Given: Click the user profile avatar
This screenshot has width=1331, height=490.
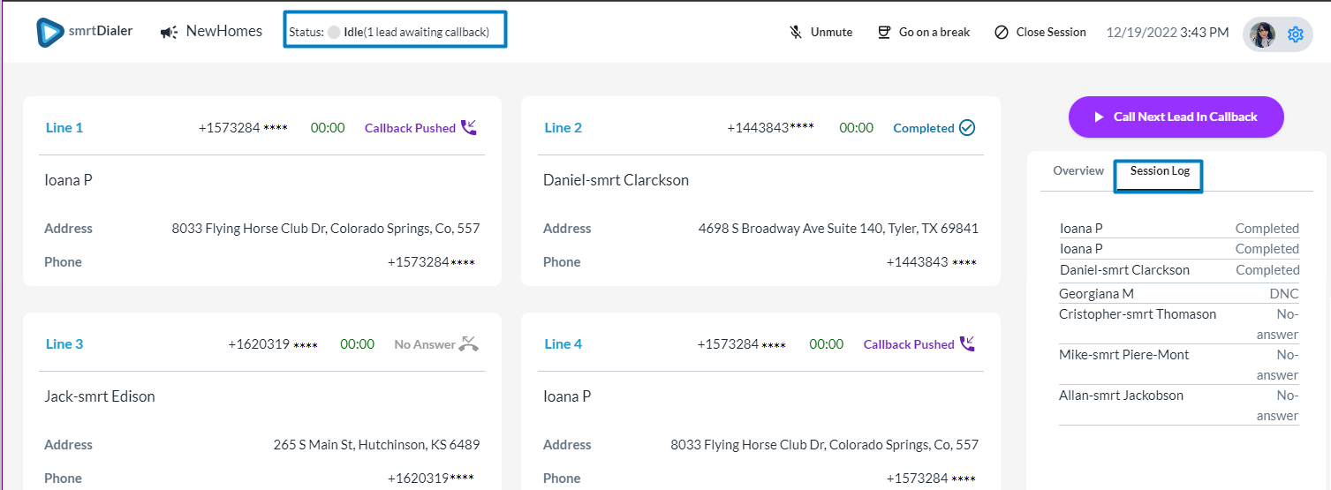Looking at the screenshot, I should pos(1263,34).
